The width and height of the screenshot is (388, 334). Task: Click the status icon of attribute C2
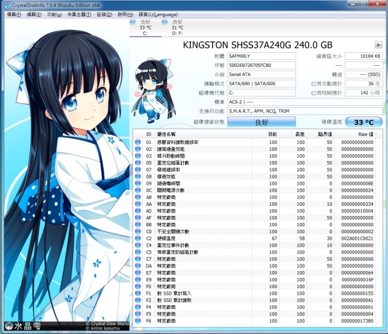138,239
